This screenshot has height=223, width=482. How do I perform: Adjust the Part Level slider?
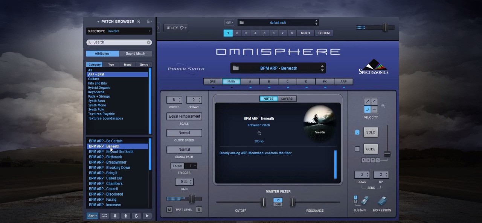[192, 199]
